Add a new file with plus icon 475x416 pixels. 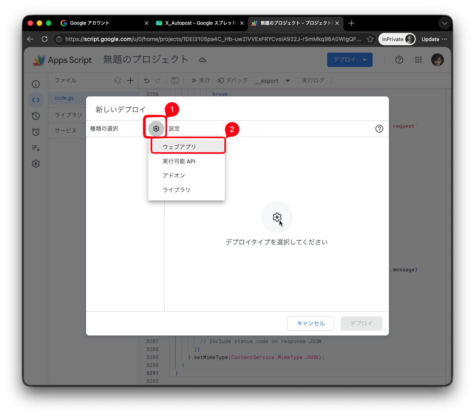pyautogui.click(x=130, y=80)
